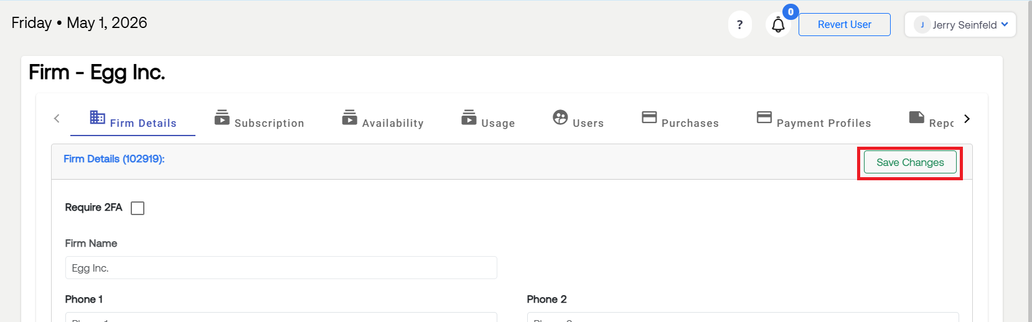Screen dimensions: 1032x322
Task: Click the notification count badge
Action: point(790,12)
